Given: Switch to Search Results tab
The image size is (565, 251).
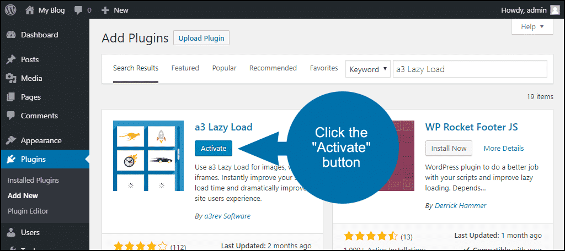Looking at the screenshot, I should pyautogui.click(x=136, y=68).
